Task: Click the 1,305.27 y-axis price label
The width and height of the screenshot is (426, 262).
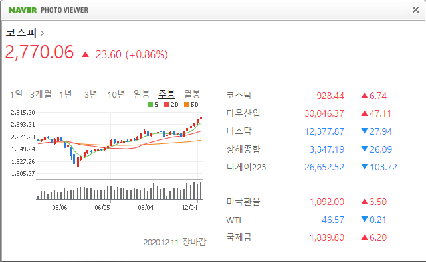Action: (23, 173)
